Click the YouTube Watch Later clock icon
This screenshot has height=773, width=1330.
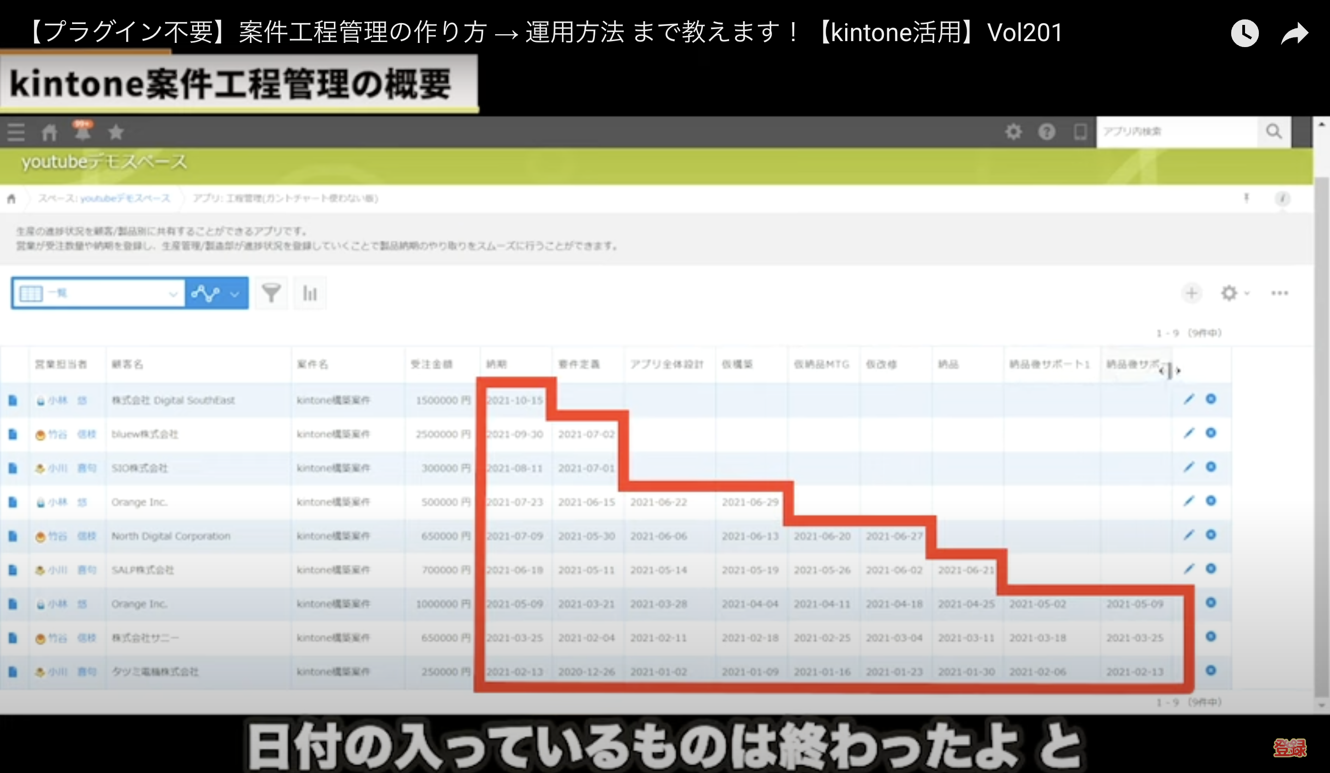pos(1244,34)
